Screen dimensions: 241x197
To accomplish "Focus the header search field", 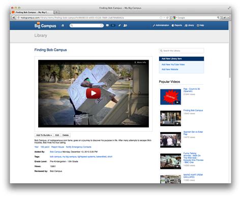I will pyautogui.click(x=86, y=26).
